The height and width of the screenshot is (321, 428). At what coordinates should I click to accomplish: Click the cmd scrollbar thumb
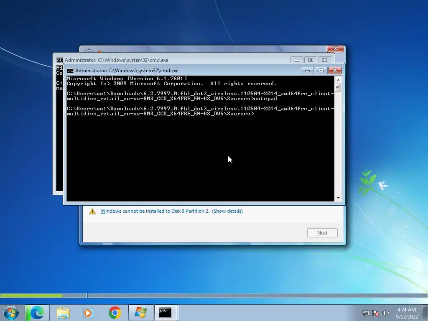coord(338,88)
